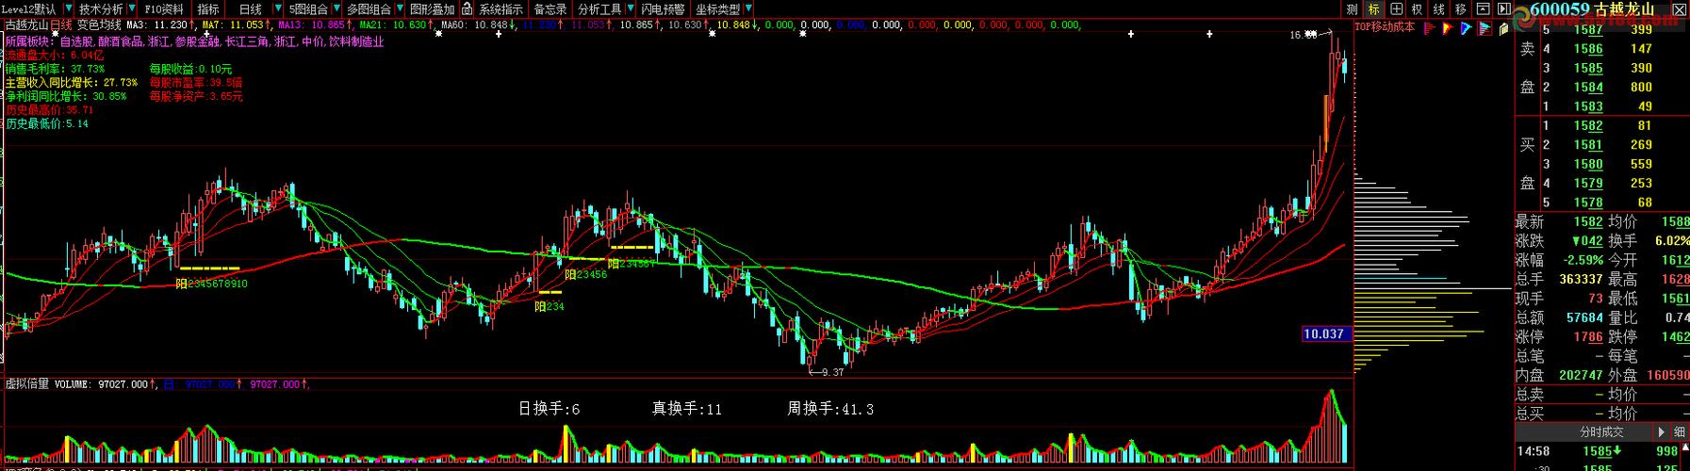Click the 图形叠加 overlay button
The height and width of the screenshot is (471, 1690).
(433, 8)
